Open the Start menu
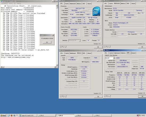This screenshot has height=117, width=146. click(3, 115)
